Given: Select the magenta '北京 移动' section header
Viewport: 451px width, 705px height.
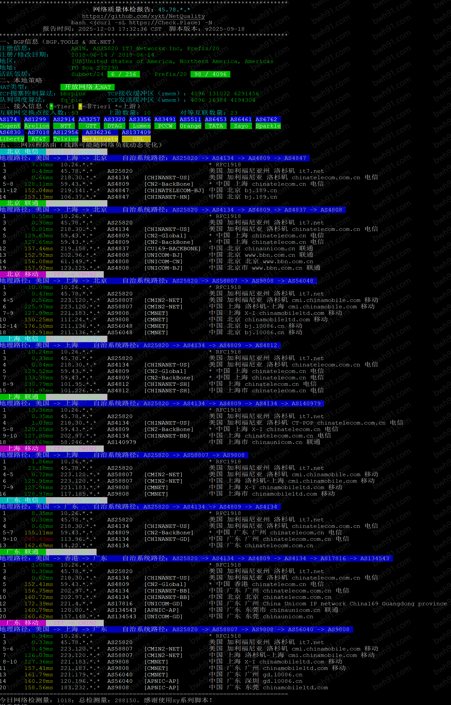Looking at the screenshot, I should click(22, 274).
